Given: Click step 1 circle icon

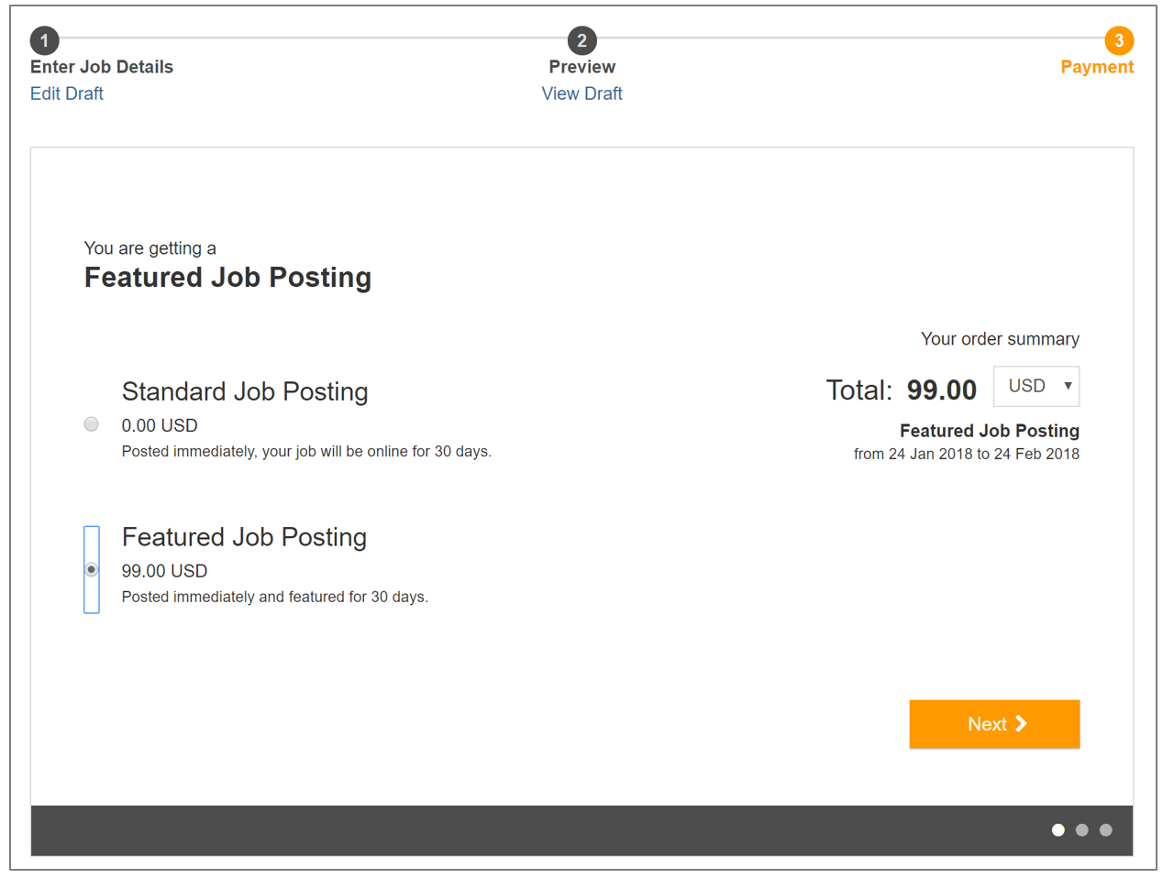Looking at the screenshot, I should click(44, 40).
